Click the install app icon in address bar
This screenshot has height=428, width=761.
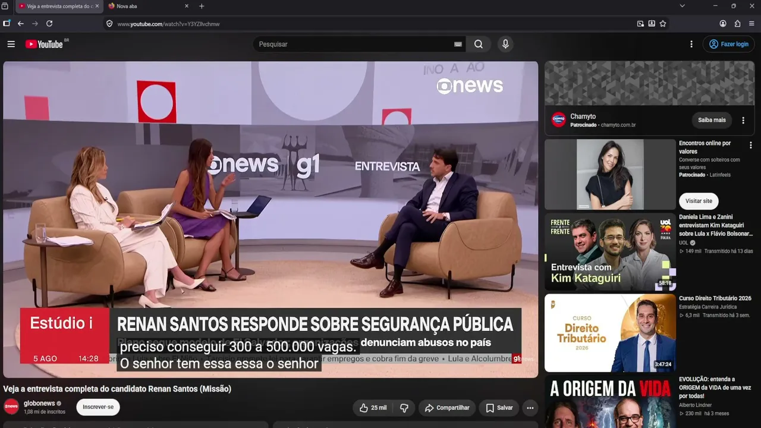click(652, 24)
